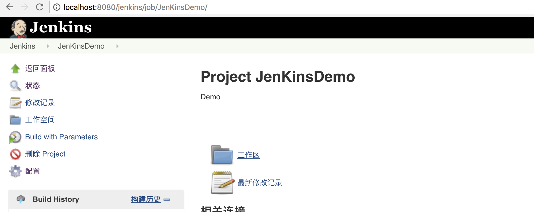The width and height of the screenshot is (534, 212).
Task: Reload the page with the refresh icon
Action: (x=40, y=7)
